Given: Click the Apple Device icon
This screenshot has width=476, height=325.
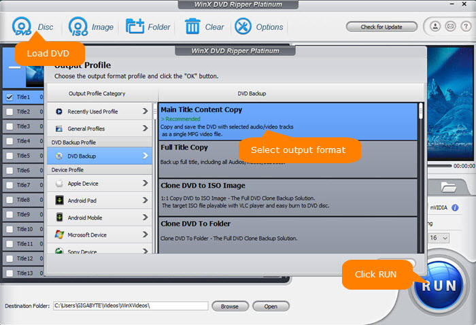Looking at the screenshot, I should click(x=59, y=184).
